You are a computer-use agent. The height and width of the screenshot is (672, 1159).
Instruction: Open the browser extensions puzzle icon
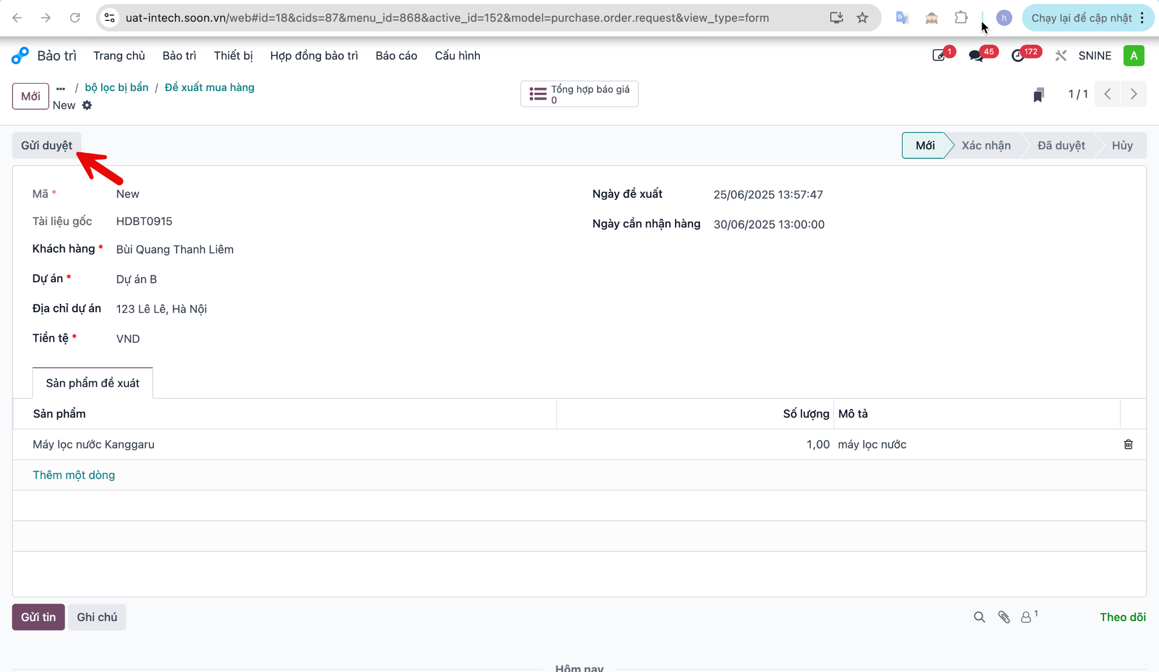click(x=960, y=18)
